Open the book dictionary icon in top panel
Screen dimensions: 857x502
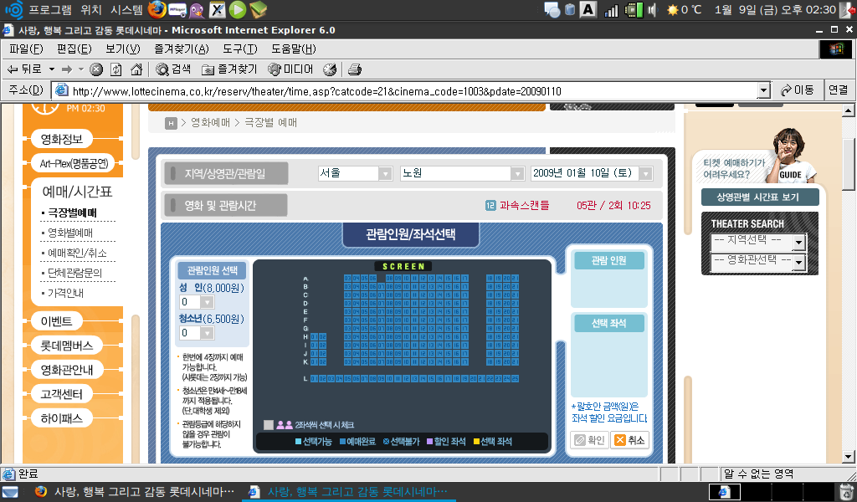point(258,9)
